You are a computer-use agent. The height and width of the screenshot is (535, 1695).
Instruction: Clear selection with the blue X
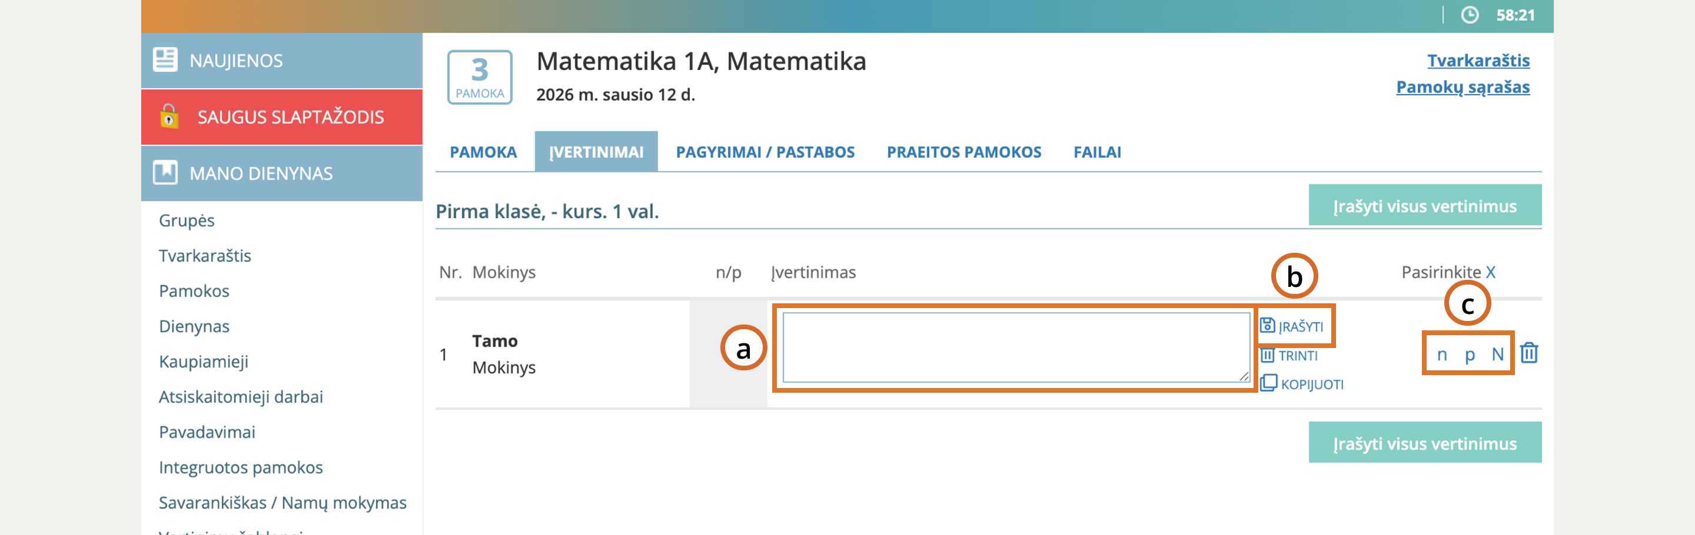coord(1490,272)
